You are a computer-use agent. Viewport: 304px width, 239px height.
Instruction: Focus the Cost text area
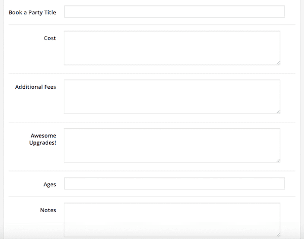click(x=172, y=48)
